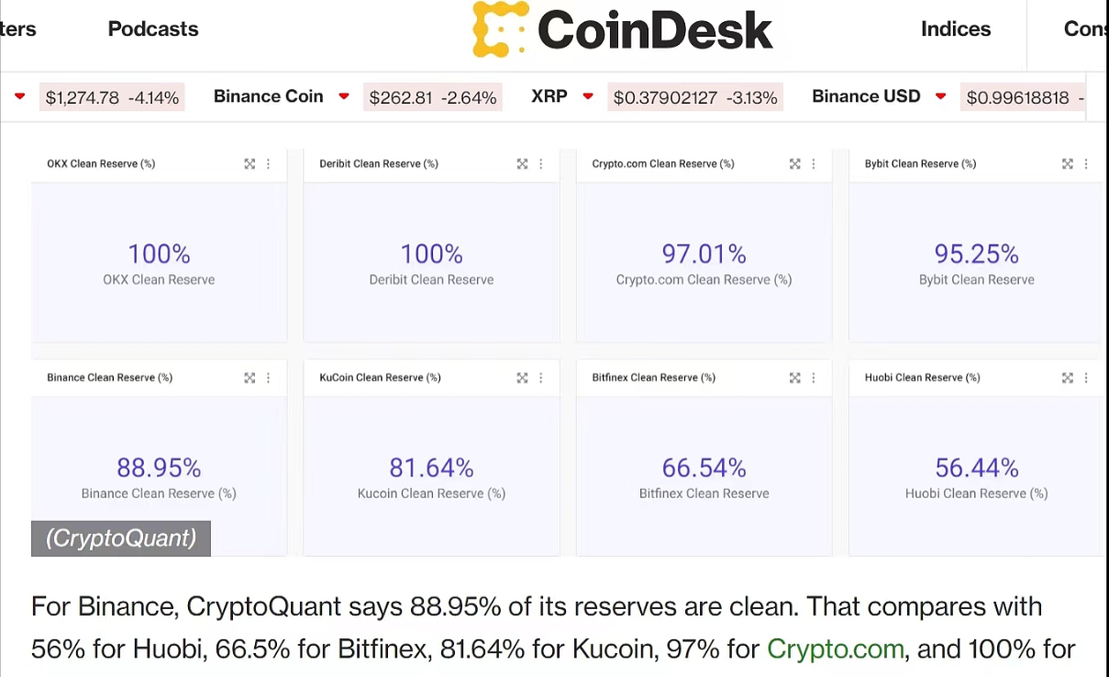This screenshot has width=1109, height=677.
Task: Follow the Crypto.com article link
Action: [x=836, y=649]
